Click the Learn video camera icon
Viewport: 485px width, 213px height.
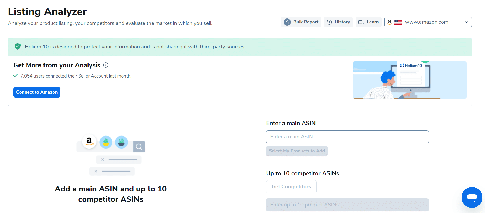pos(361,22)
